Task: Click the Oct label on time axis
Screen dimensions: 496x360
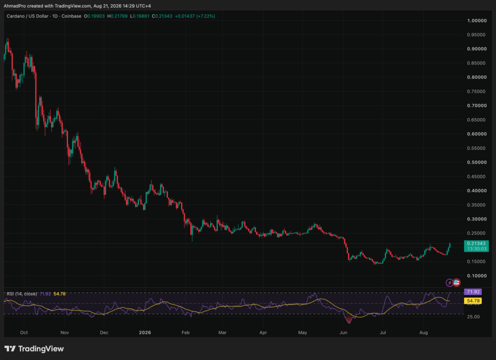Action: tap(24, 332)
